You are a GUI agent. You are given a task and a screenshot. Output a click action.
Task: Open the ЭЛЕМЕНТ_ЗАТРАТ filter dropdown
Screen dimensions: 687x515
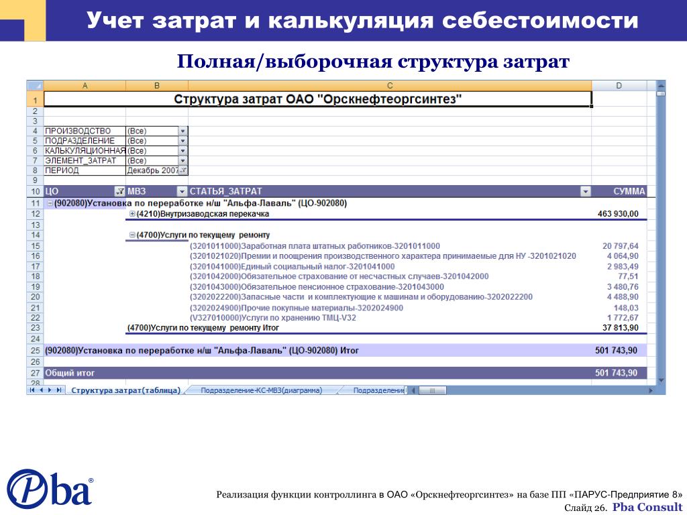pyautogui.click(x=182, y=161)
